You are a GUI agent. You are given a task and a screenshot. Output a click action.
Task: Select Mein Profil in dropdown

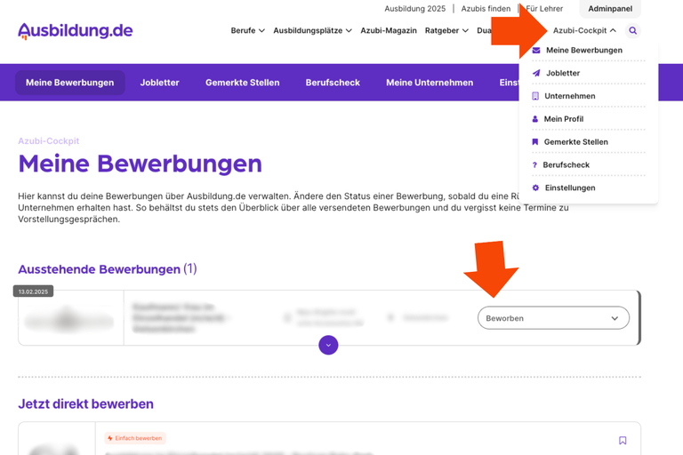(564, 119)
